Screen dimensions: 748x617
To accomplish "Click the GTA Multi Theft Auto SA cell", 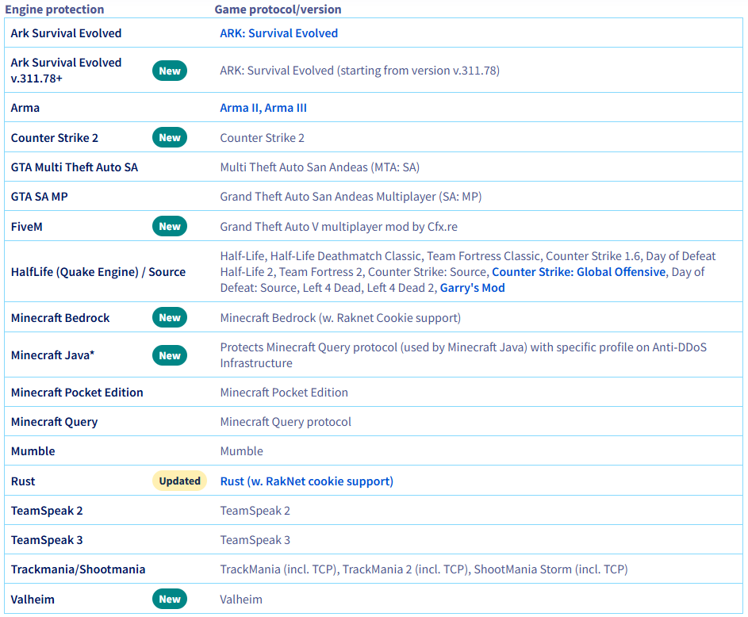I will 75,167.
